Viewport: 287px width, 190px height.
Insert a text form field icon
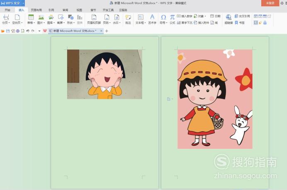[x=256, y=16]
